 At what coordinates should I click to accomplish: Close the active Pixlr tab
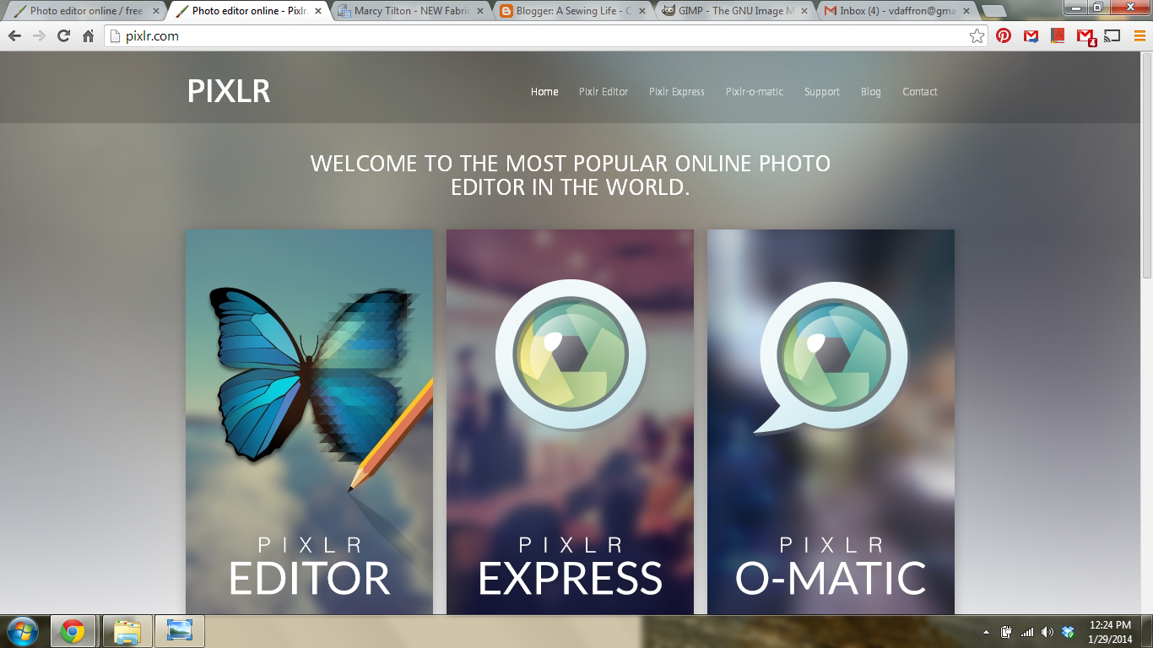[x=318, y=11]
